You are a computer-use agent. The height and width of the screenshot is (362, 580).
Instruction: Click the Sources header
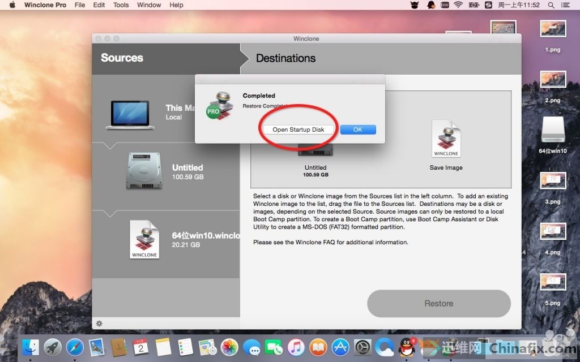122,58
